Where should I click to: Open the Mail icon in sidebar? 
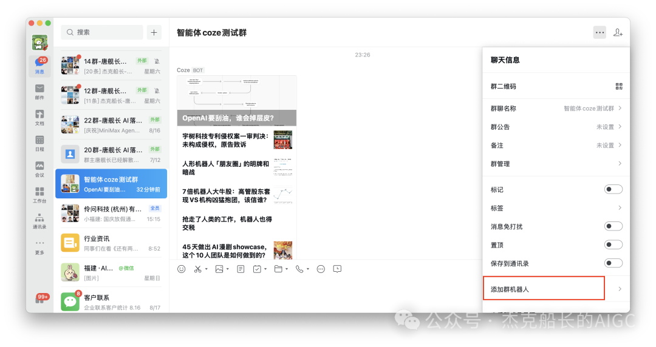point(39,92)
